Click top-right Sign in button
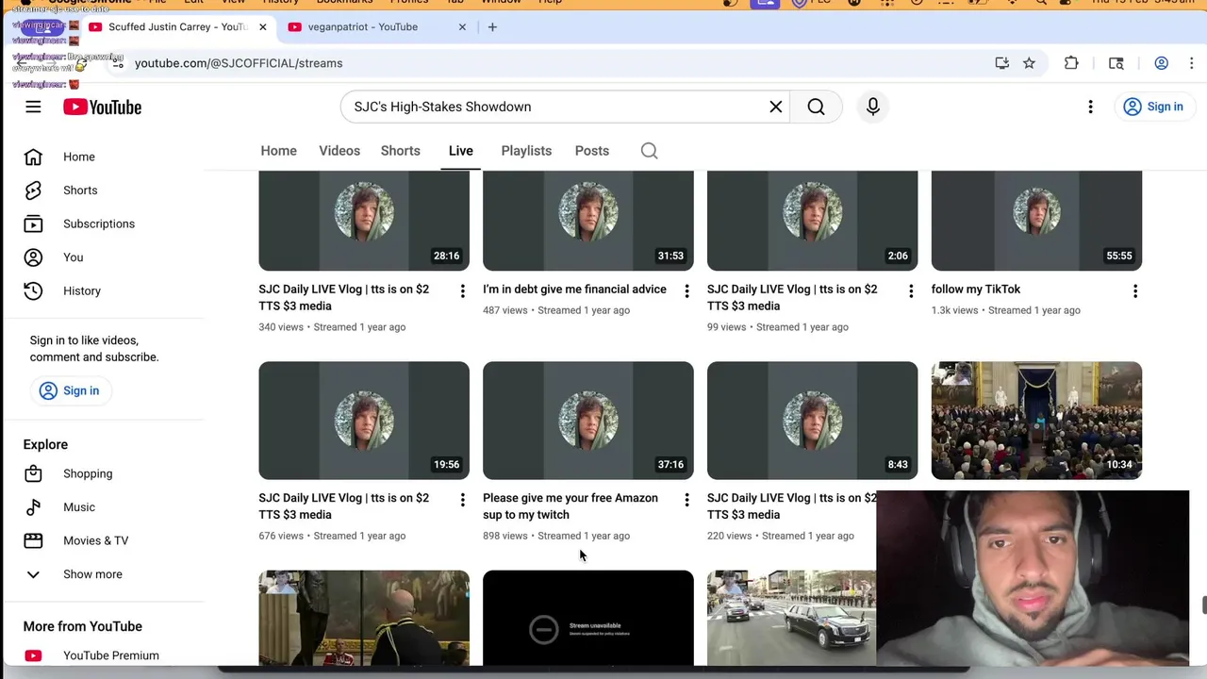 coord(1153,107)
